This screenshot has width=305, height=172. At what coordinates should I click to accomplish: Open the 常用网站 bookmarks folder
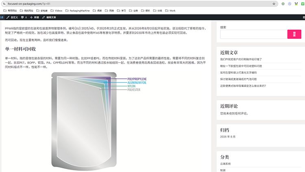10,11
